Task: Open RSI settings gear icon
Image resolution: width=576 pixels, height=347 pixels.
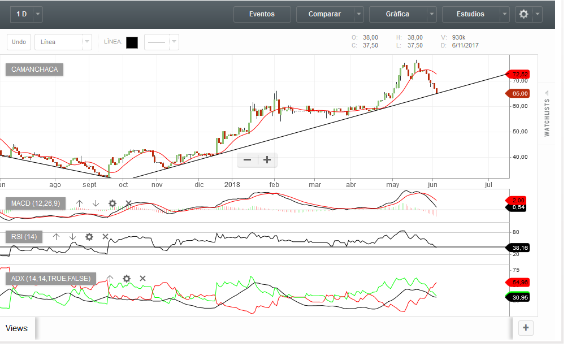Action: pos(89,237)
